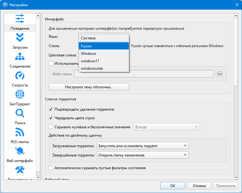
Task: Check "Автоматически скрывать пустые фильтры состояния"
Action: click(51, 168)
